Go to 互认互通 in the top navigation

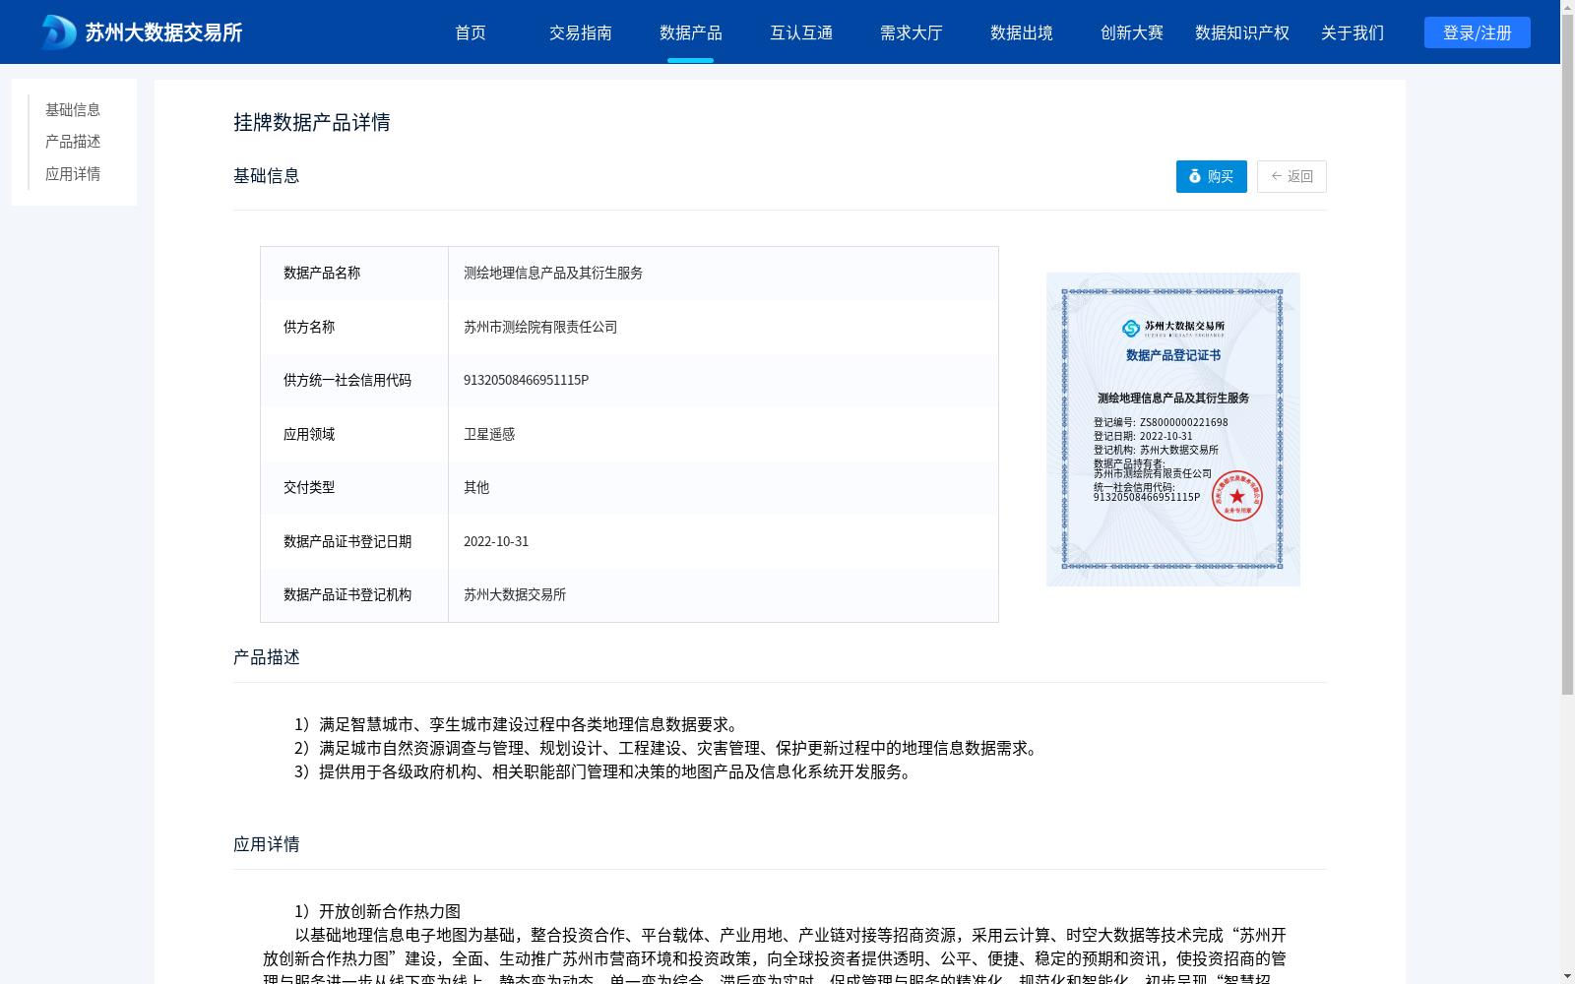coord(801,32)
